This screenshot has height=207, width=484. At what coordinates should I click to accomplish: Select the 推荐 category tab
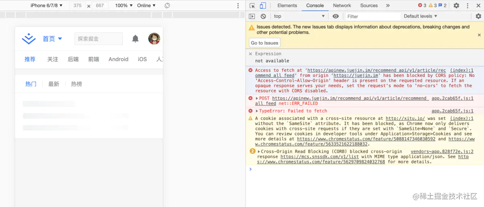coord(30,59)
